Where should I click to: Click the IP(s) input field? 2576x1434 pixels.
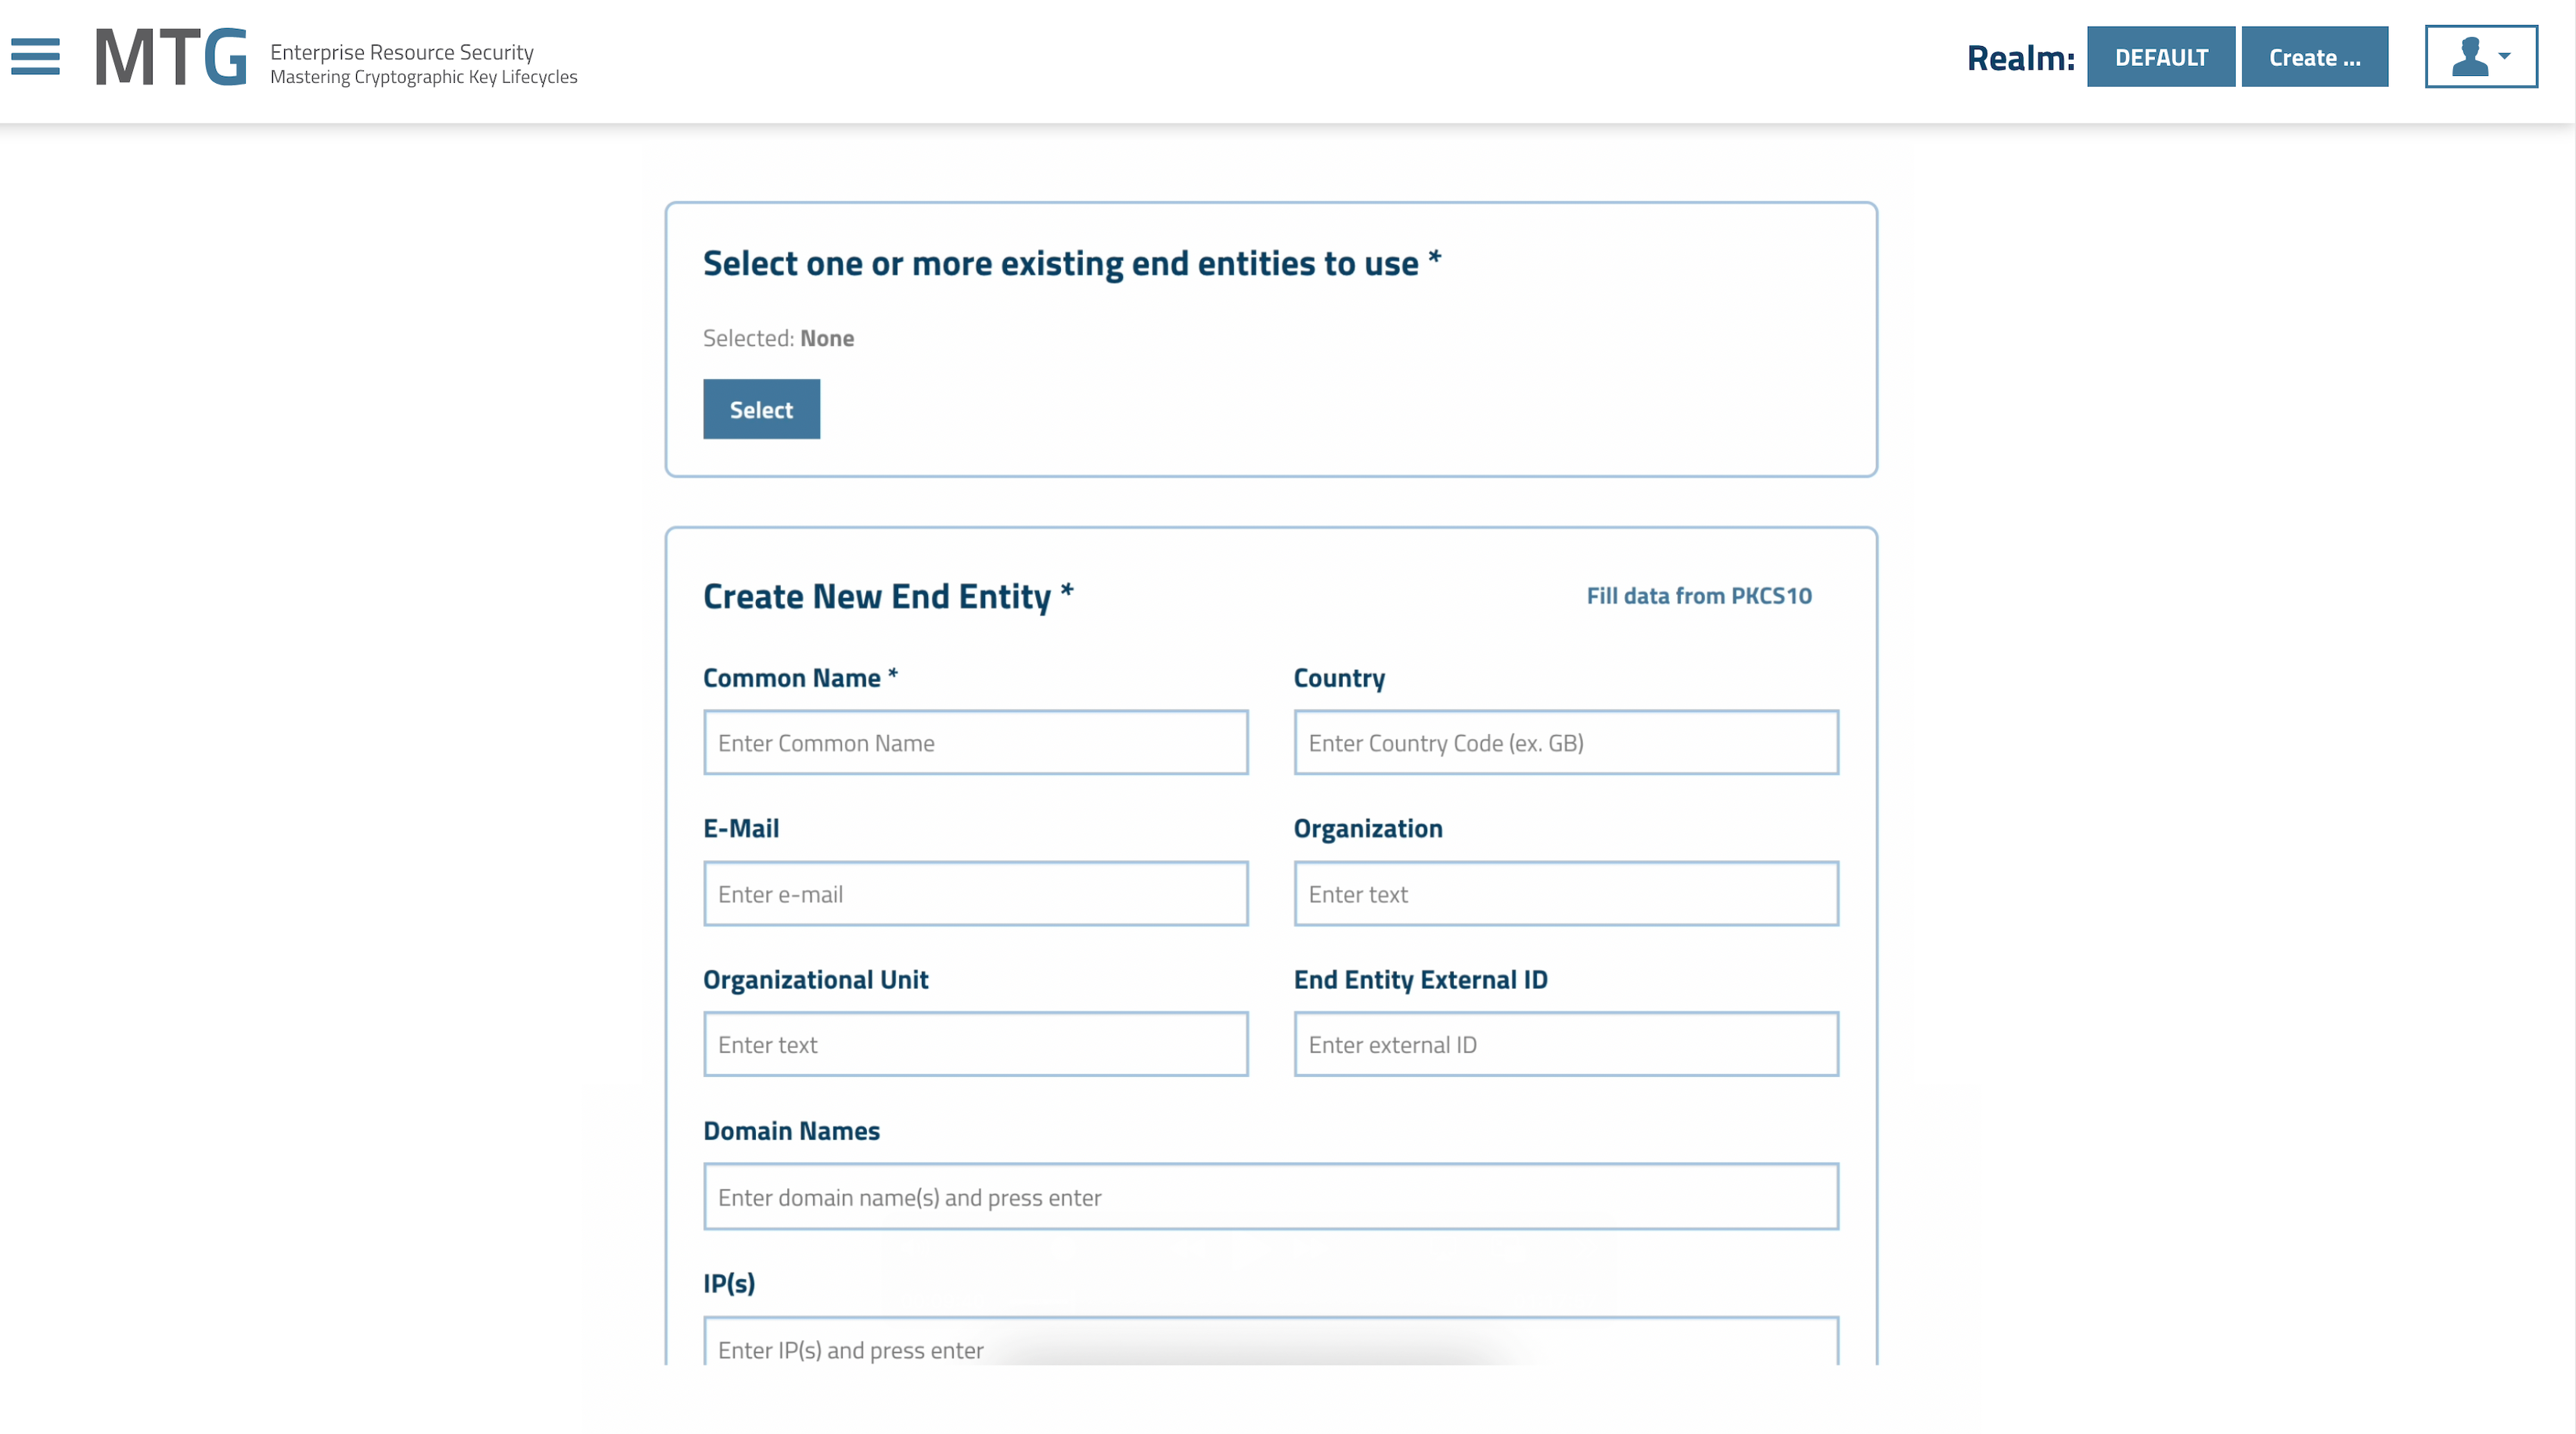(1270, 1348)
